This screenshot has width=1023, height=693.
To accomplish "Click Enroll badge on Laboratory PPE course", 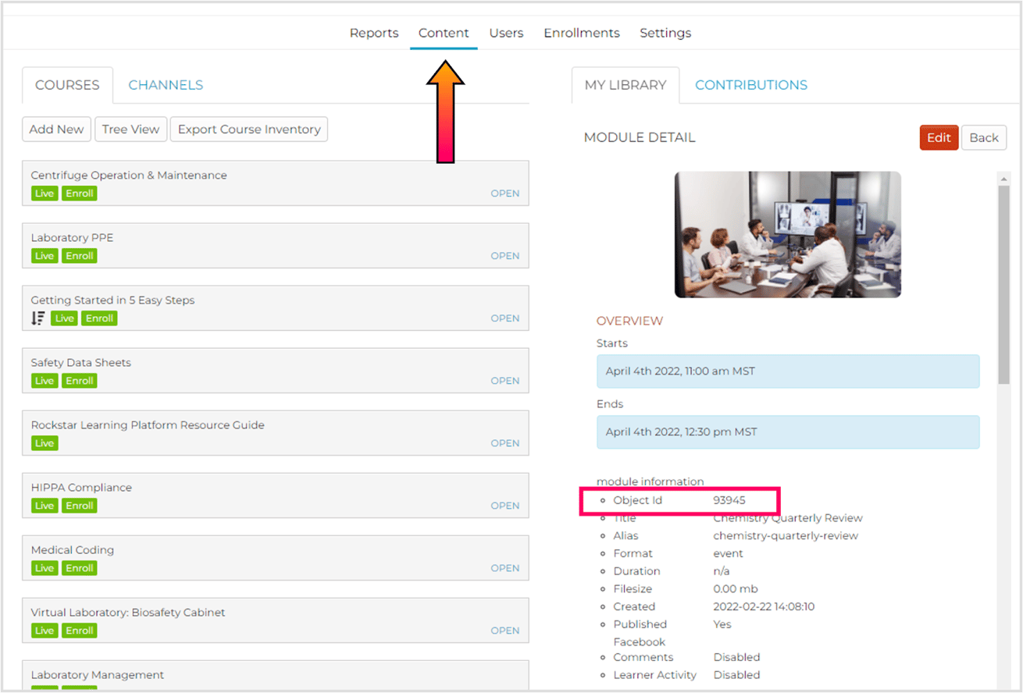I will pos(80,256).
